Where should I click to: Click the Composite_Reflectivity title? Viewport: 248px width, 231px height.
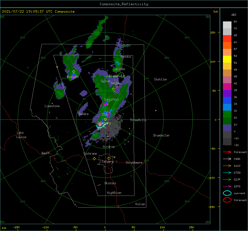124,4
